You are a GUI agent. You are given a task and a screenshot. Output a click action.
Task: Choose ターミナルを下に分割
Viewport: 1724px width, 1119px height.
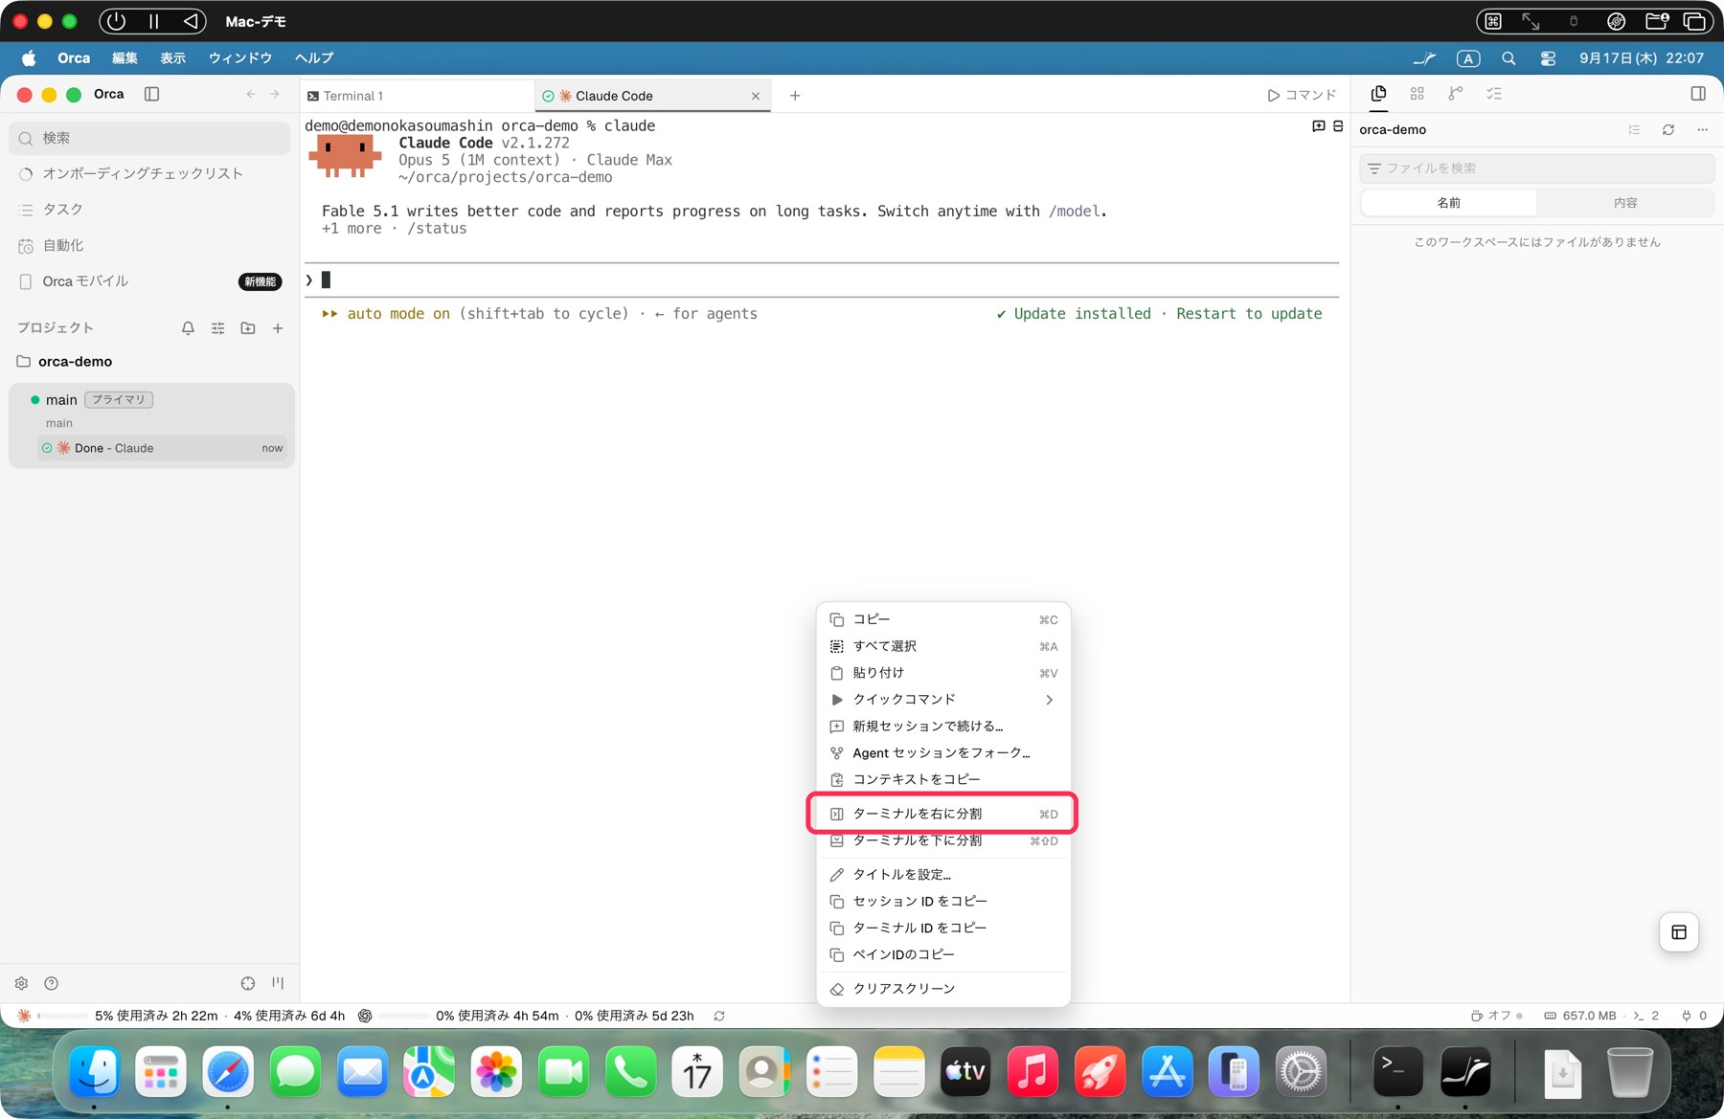943,840
